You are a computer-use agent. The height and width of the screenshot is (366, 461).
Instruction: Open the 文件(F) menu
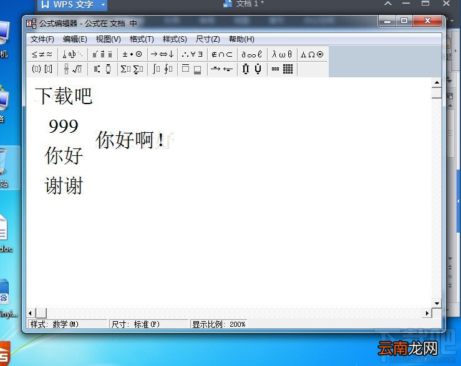click(42, 39)
